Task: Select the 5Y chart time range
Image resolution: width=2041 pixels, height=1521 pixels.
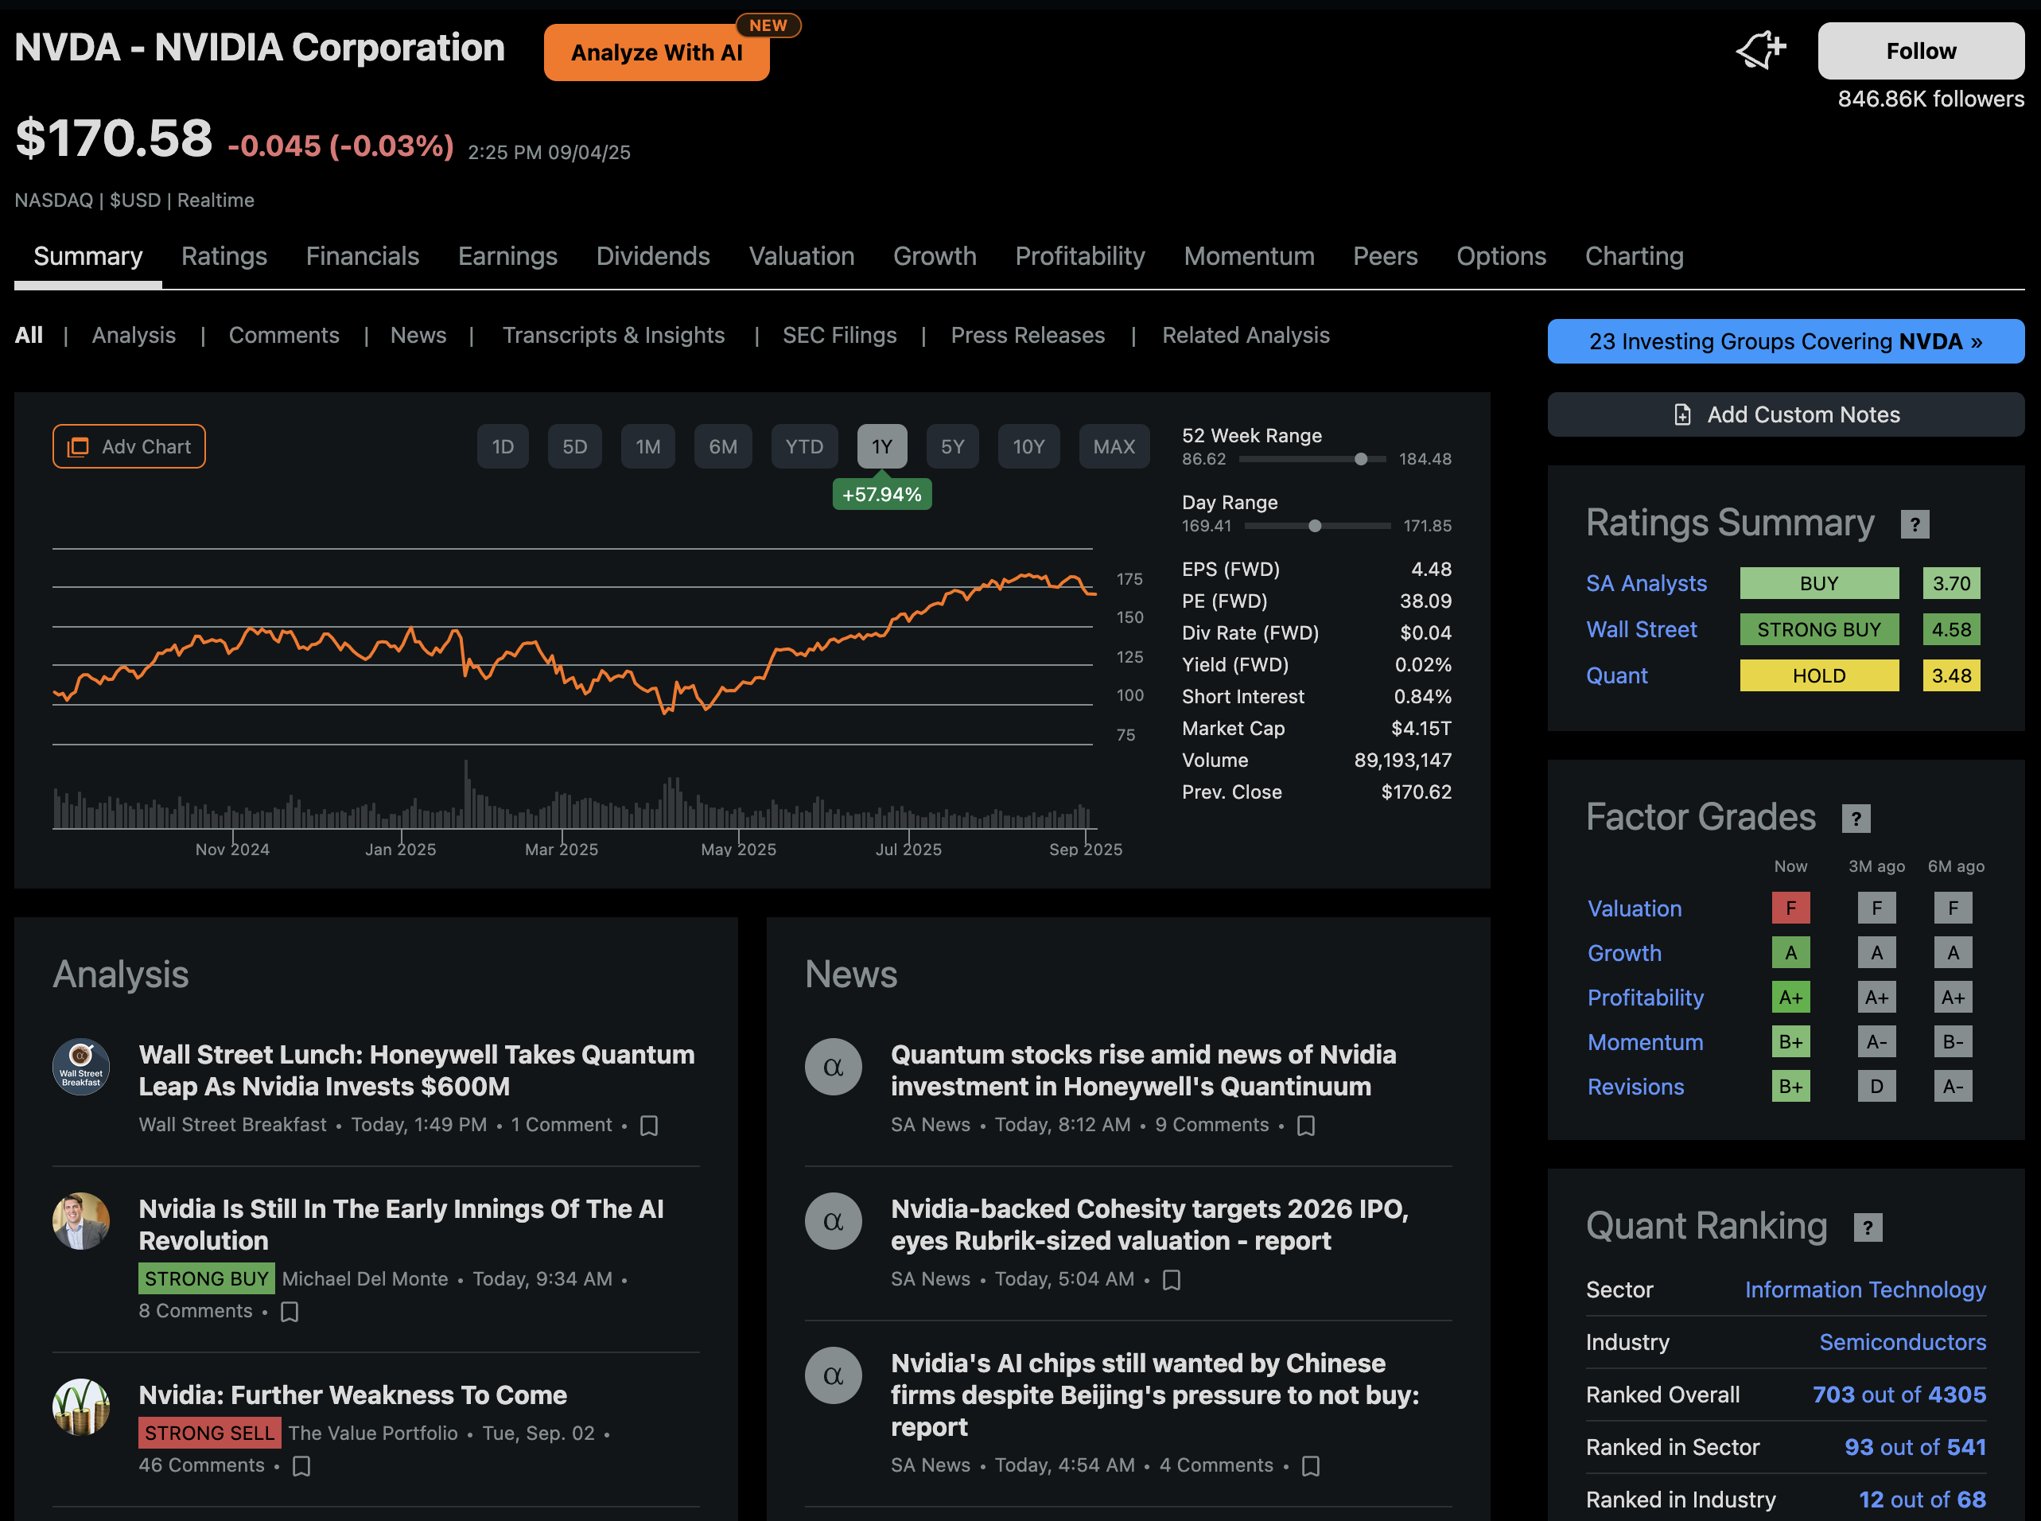Action: click(x=952, y=446)
